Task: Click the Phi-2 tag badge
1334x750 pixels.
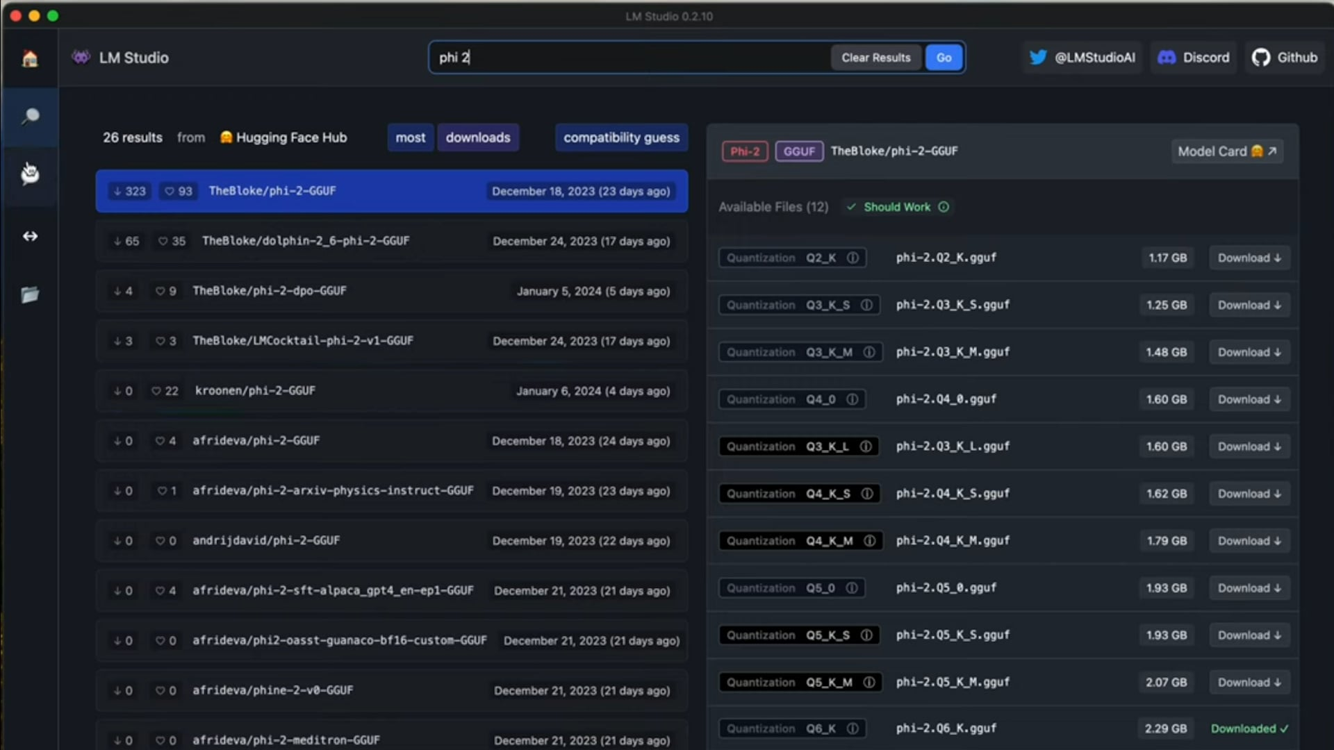Action: pos(744,151)
